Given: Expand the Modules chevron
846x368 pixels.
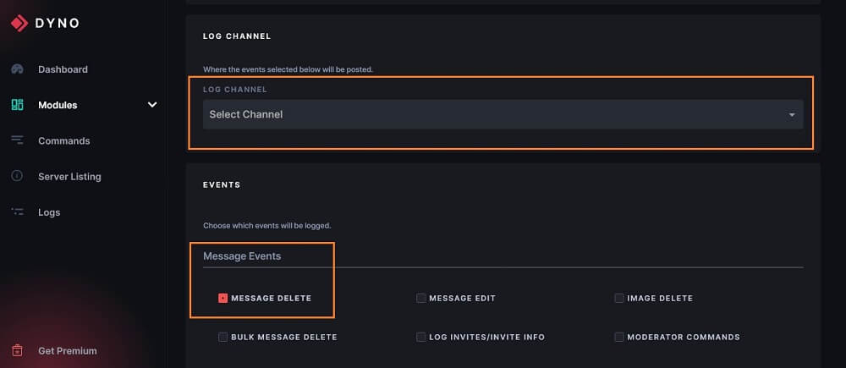Looking at the screenshot, I should click(152, 105).
